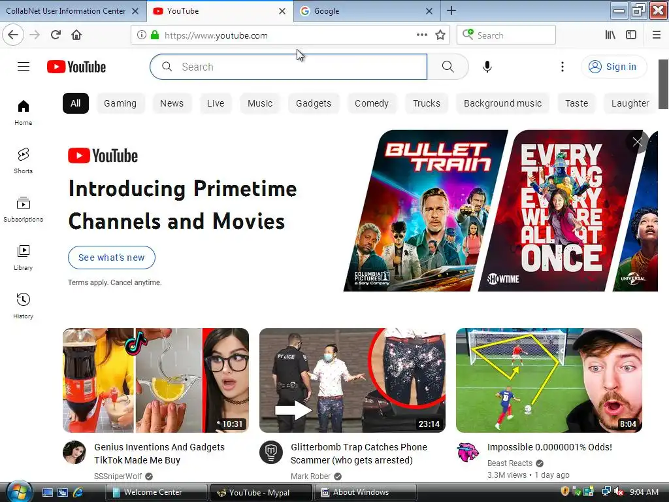The image size is (669, 502).
Task: Play the Glitterbomb police video thumbnail
Action: click(x=352, y=380)
